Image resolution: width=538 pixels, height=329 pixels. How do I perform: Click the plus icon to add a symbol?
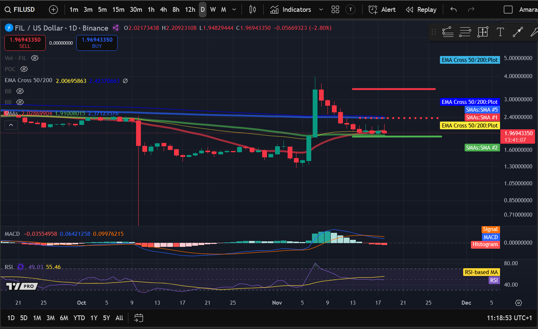[53, 10]
